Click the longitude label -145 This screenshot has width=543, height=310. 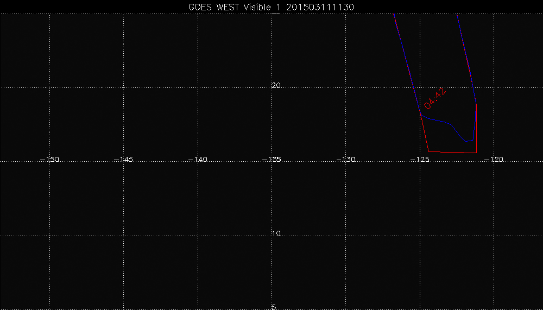click(124, 159)
